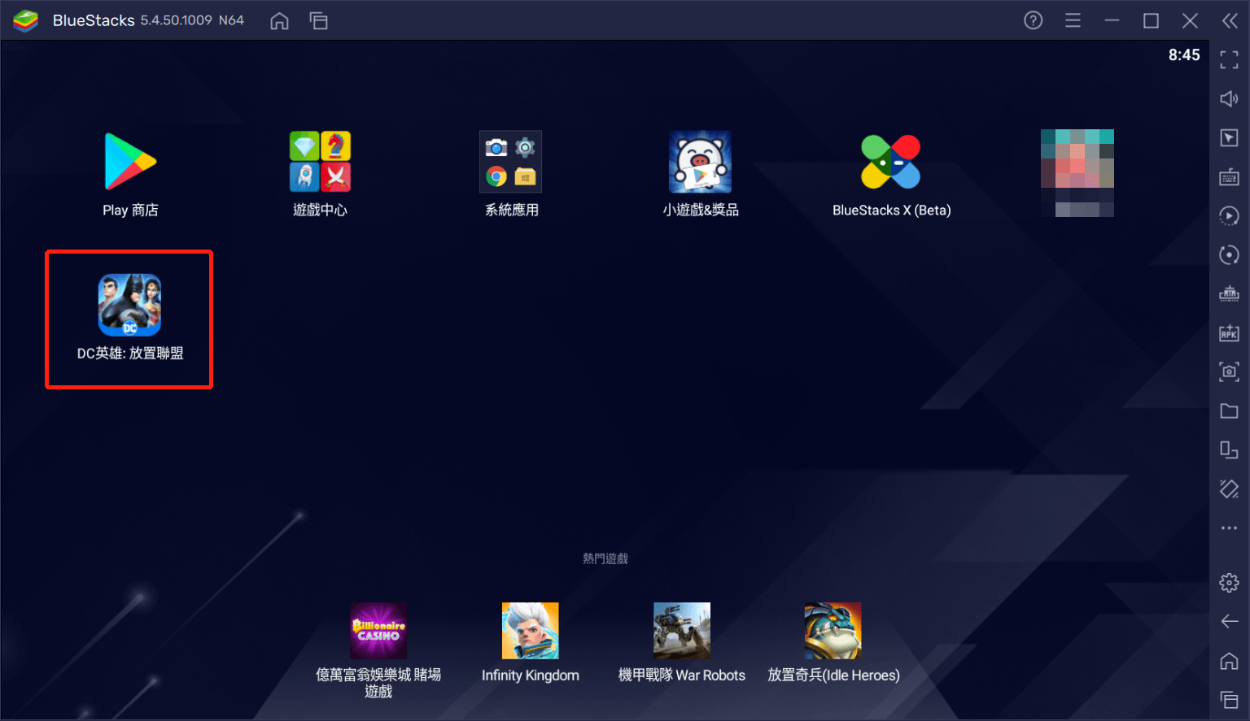Screen dimensions: 1250x721
Task: Click the pixelated app icon top right
Action: 1077,173
